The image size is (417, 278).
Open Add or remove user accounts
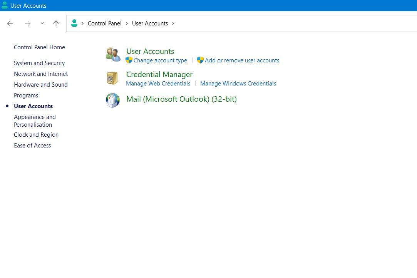[x=242, y=60]
